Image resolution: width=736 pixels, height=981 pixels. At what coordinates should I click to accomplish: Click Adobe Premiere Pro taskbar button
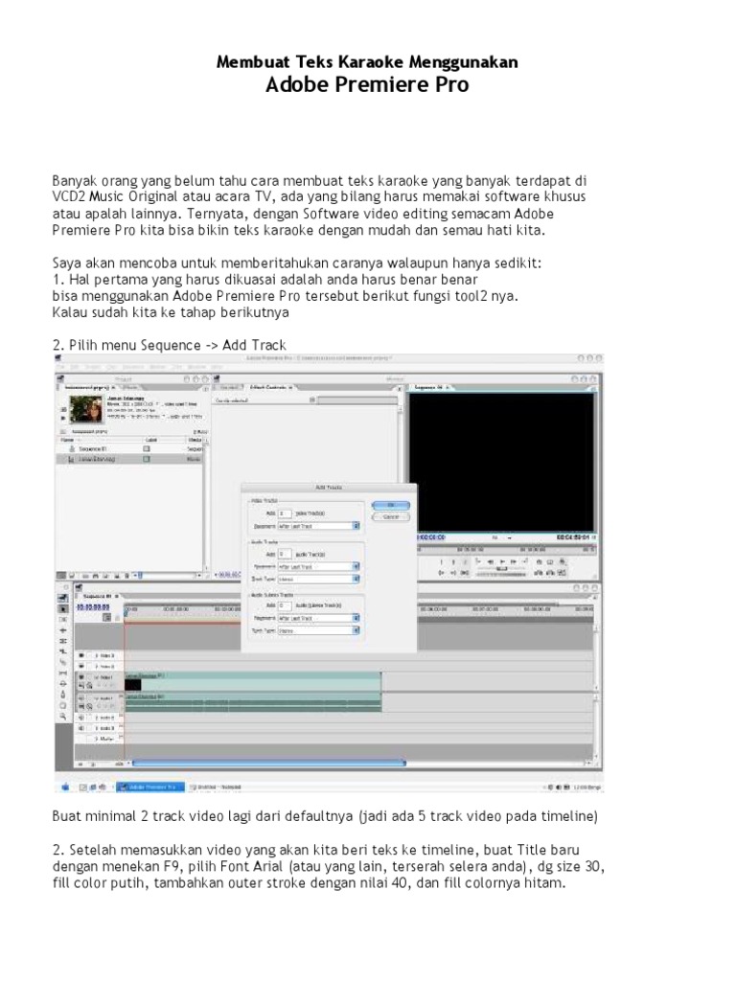[x=150, y=787]
